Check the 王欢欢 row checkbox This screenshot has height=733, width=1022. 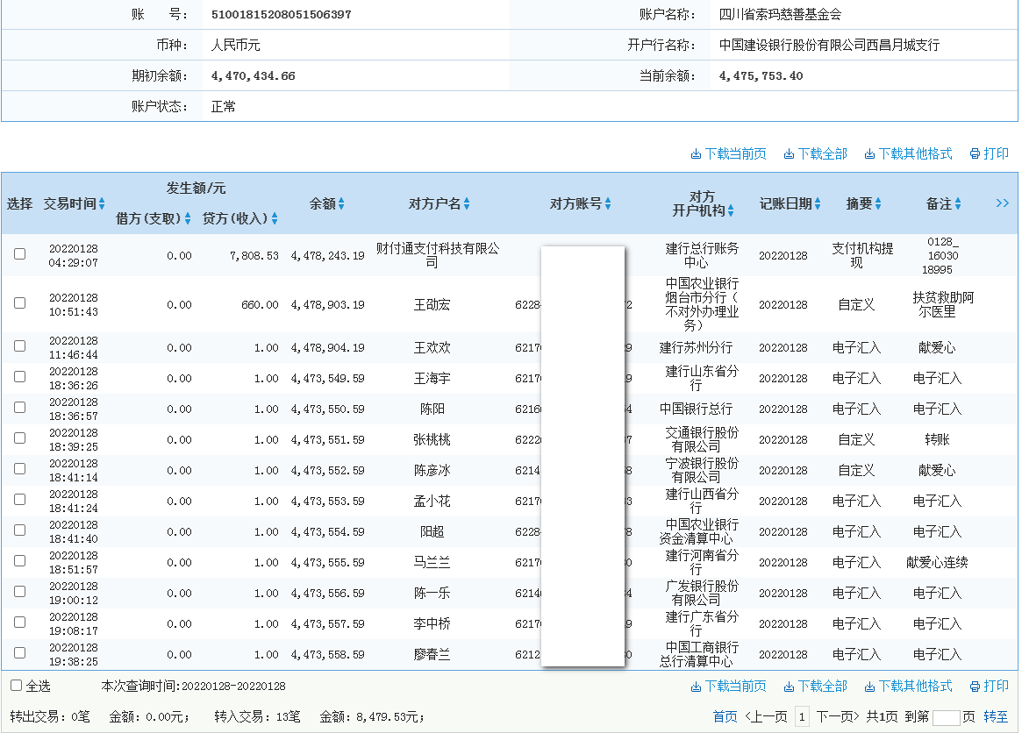[x=20, y=346]
